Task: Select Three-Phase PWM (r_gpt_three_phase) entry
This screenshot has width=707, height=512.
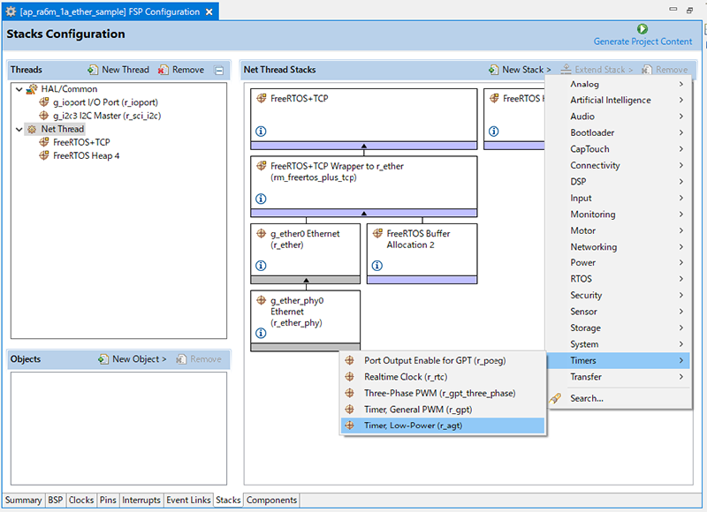Action: [443, 393]
